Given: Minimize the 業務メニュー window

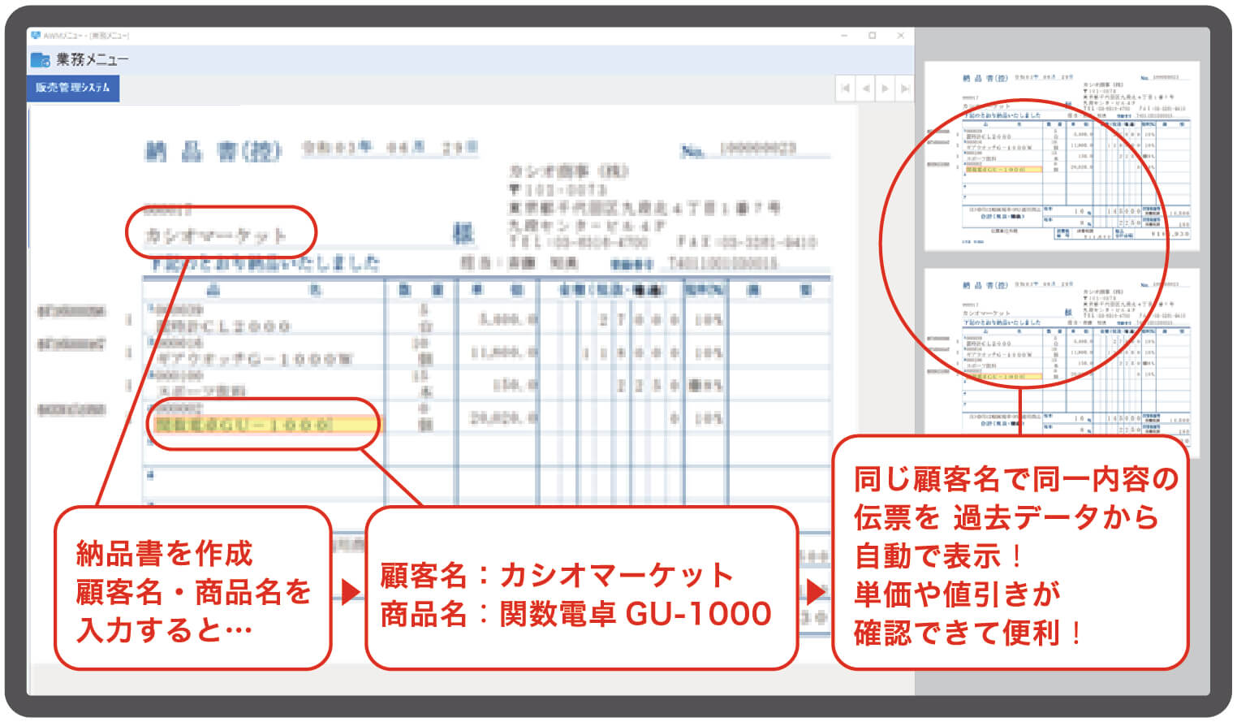Looking at the screenshot, I should pyautogui.click(x=845, y=36).
